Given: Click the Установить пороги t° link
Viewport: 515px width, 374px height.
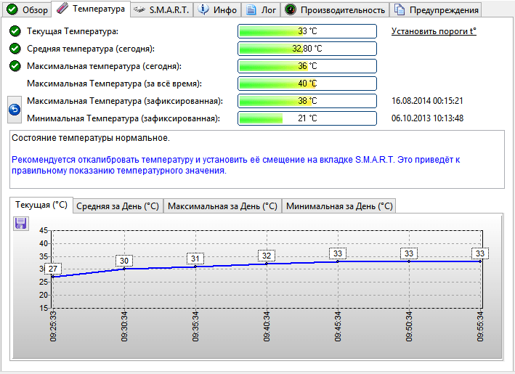Looking at the screenshot, I should pos(434,31).
